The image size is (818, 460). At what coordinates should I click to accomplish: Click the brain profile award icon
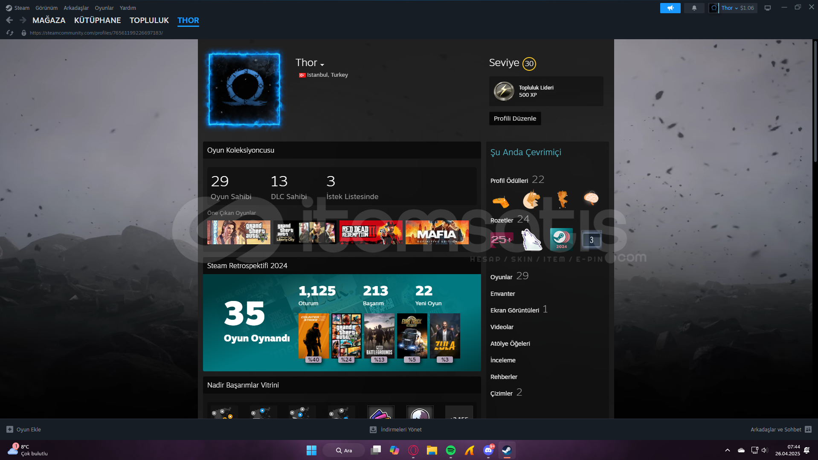tap(591, 198)
